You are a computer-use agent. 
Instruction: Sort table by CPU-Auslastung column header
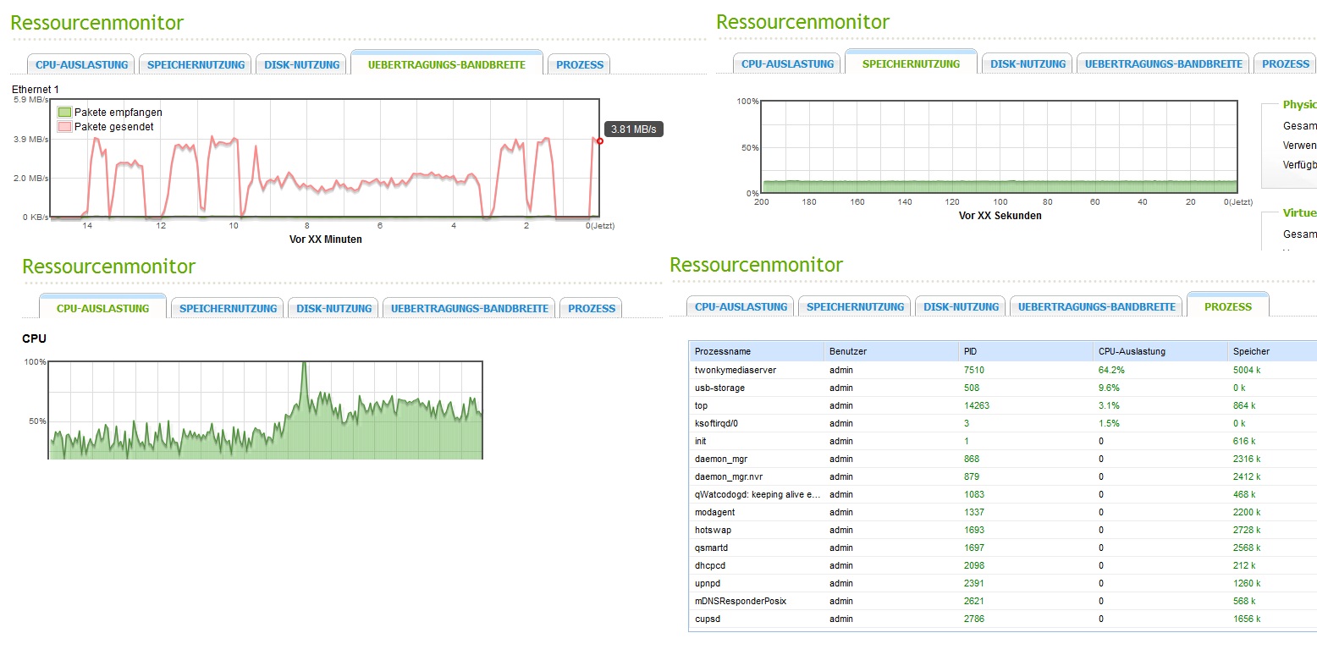coord(1160,351)
